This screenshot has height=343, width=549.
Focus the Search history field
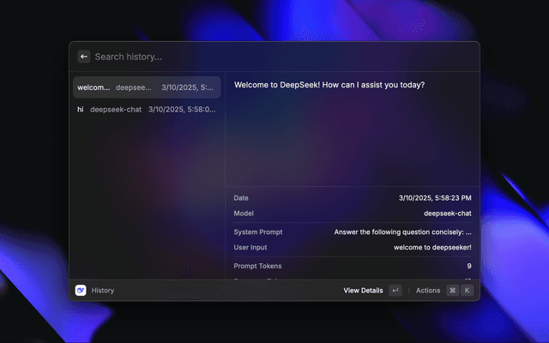(x=257, y=57)
